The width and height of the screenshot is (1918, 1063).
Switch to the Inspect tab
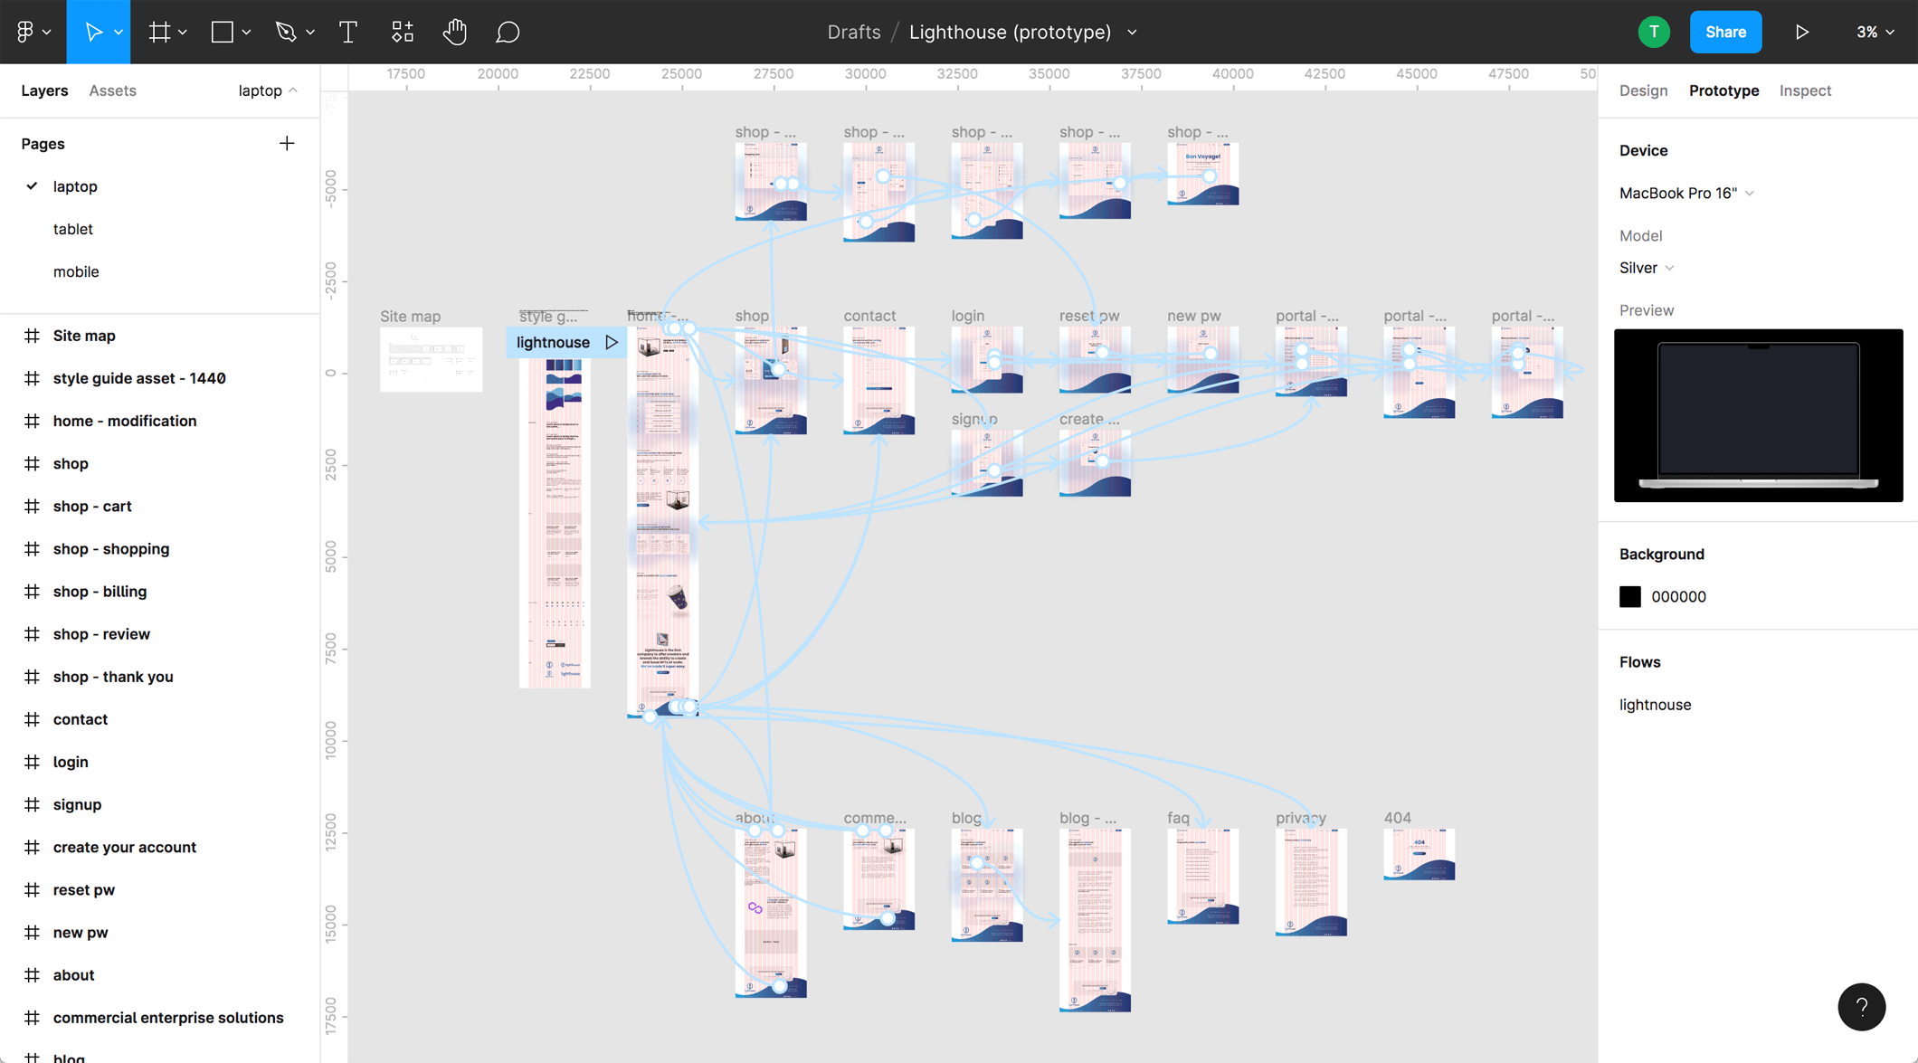tap(1806, 89)
